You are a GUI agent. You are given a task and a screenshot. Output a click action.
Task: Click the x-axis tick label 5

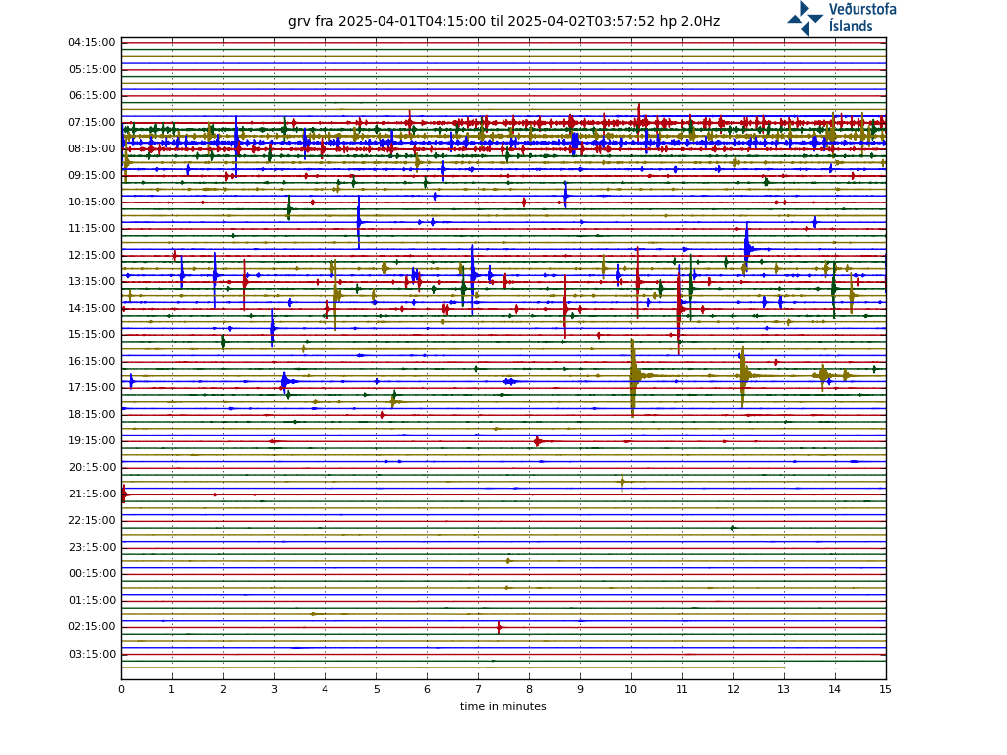(x=377, y=689)
